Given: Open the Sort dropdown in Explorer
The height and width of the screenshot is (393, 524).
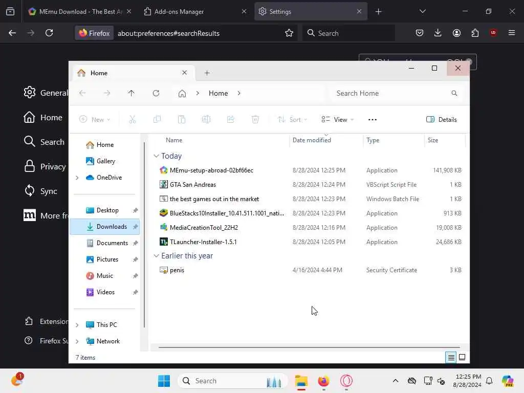Looking at the screenshot, I should (x=292, y=120).
